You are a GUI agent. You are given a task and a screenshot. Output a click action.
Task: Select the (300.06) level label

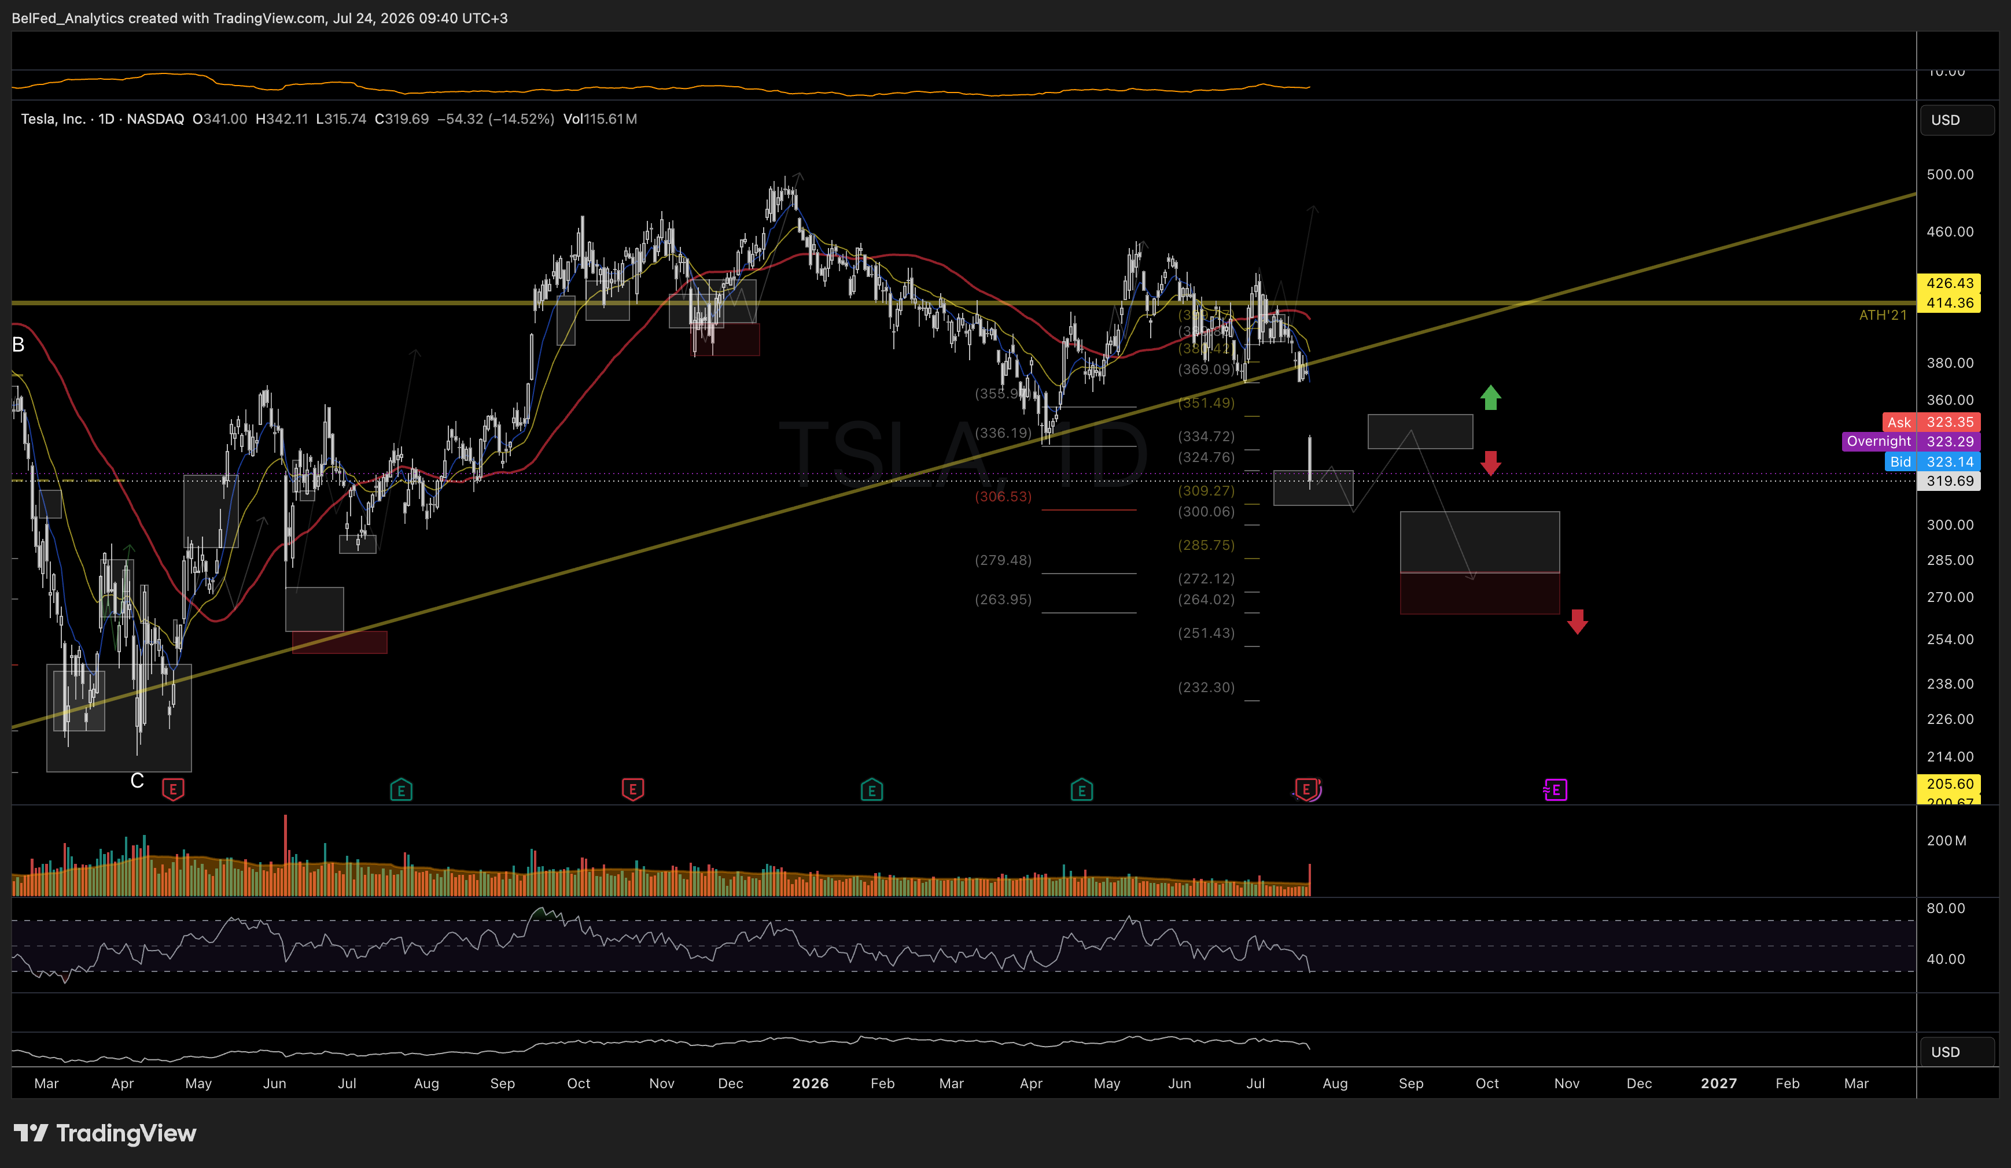tap(1206, 511)
